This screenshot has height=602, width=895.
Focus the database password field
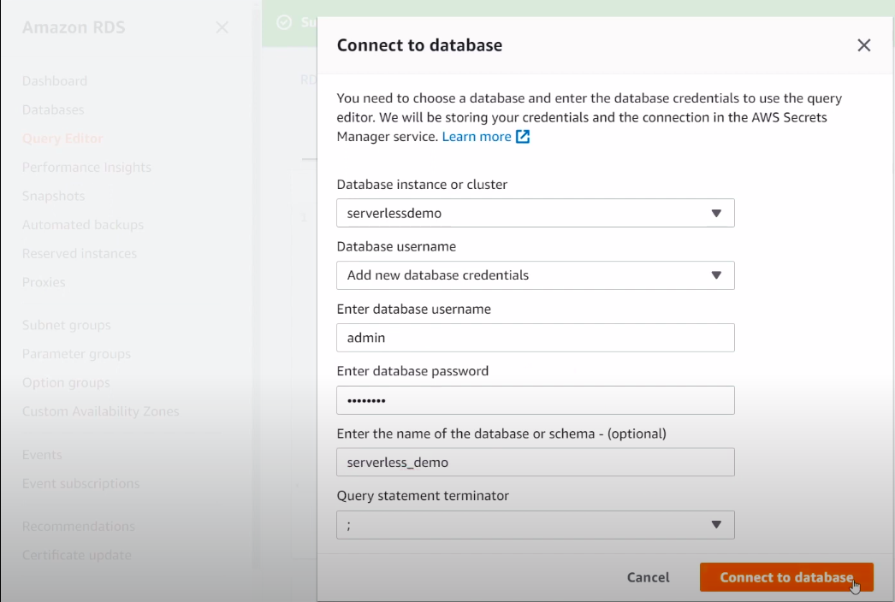tap(535, 400)
